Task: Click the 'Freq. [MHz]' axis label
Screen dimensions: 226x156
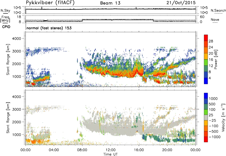Action: [x=5, y=19]
